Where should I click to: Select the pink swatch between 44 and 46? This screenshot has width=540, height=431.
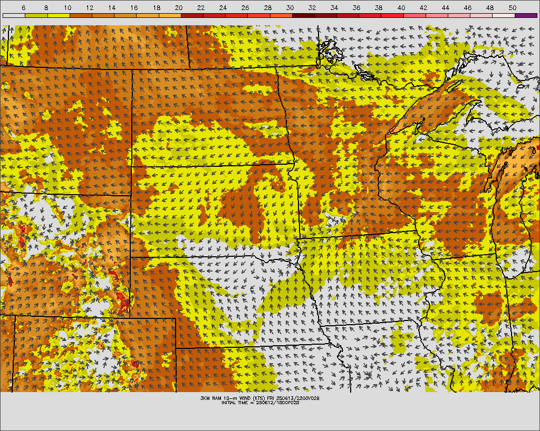coord(459,15)
